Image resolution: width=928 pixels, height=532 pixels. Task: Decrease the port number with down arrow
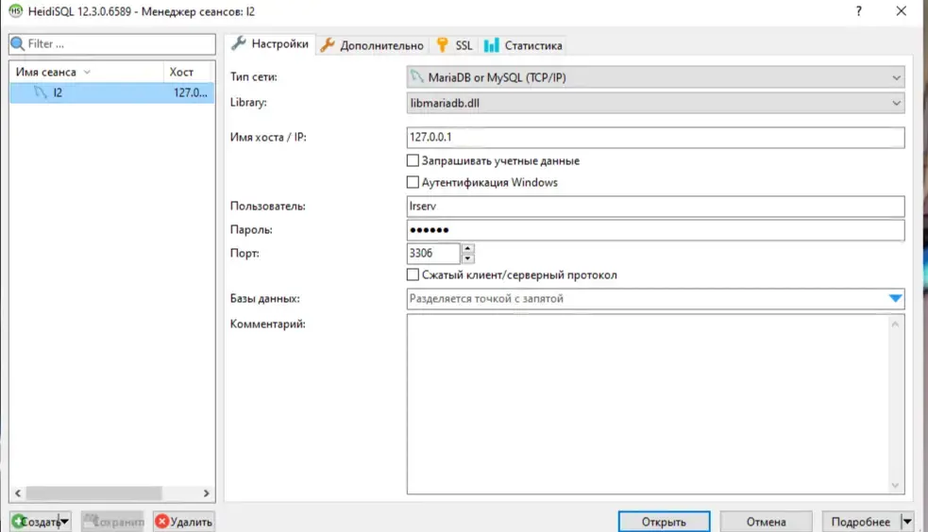(x=467, y=258)
